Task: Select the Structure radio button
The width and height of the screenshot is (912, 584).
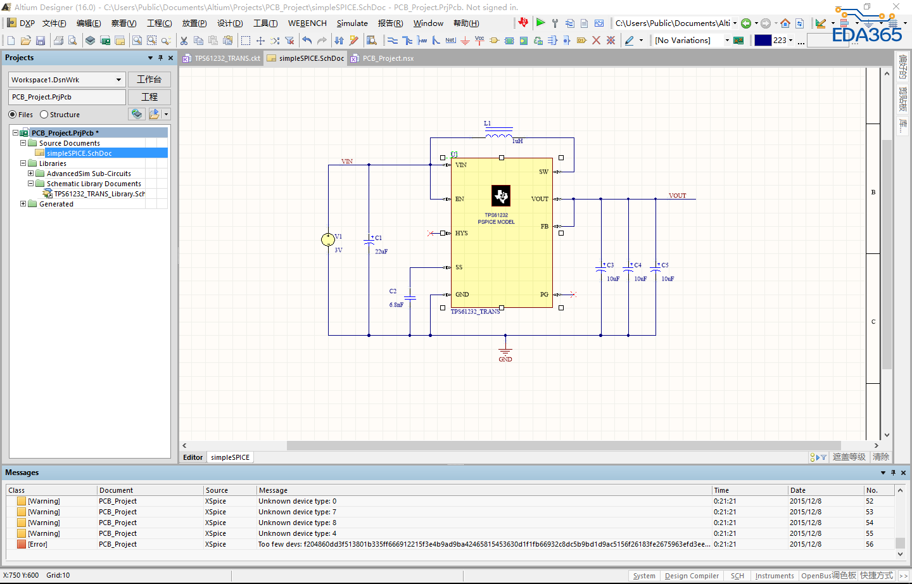Action: click(44, 115)
